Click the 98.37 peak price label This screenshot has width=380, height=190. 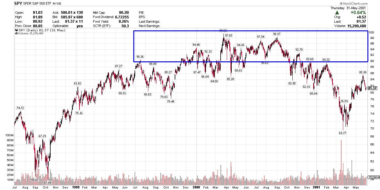277,34
